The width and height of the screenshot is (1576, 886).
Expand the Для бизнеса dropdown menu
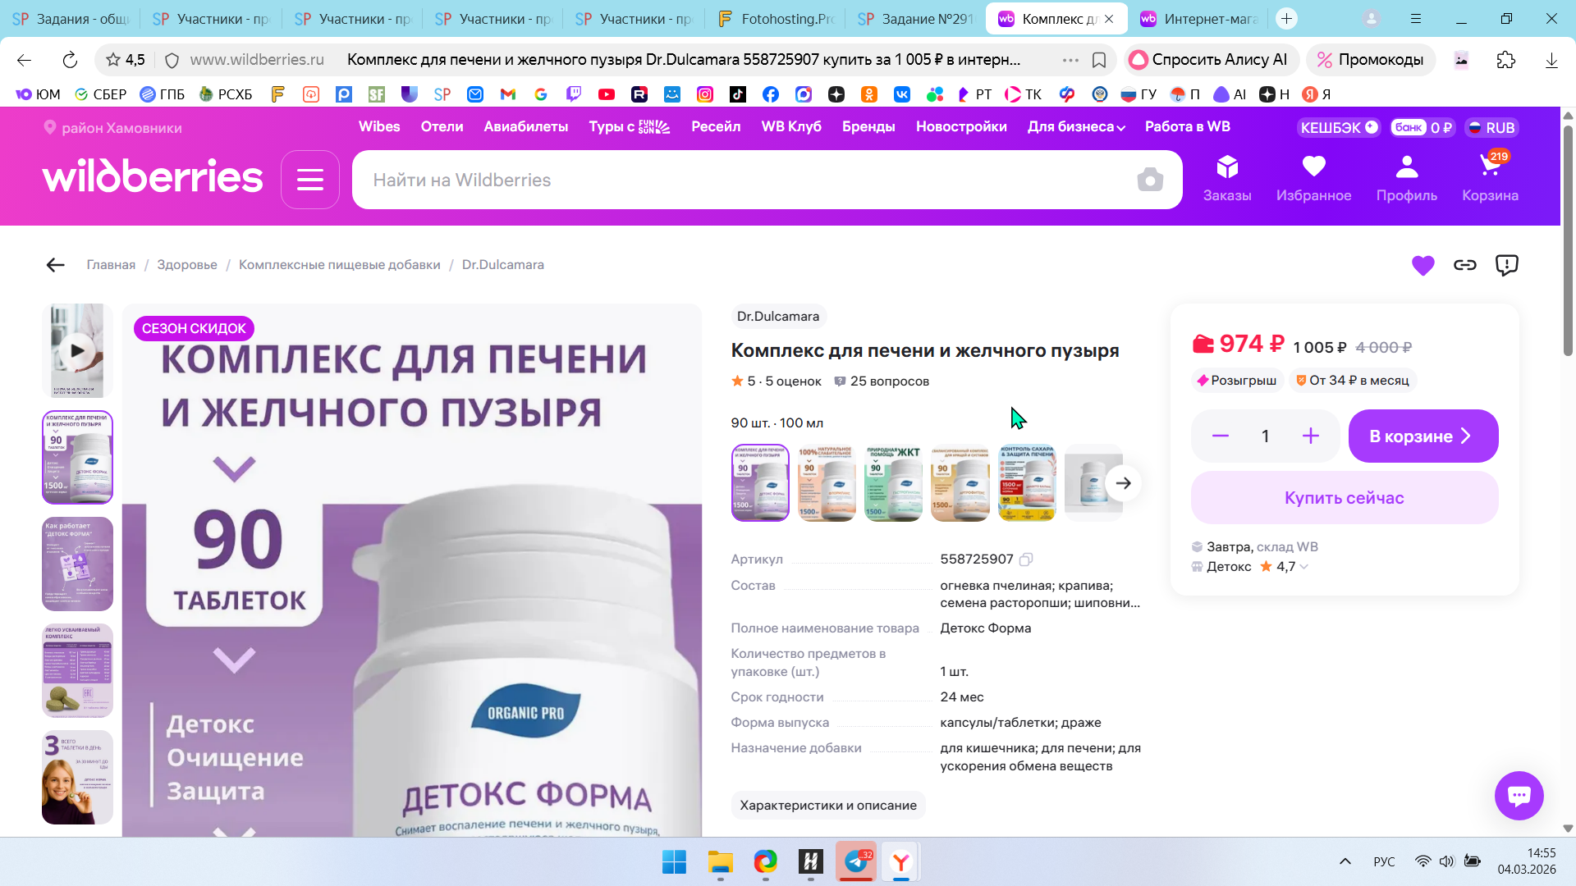[x=1075, y=127]
